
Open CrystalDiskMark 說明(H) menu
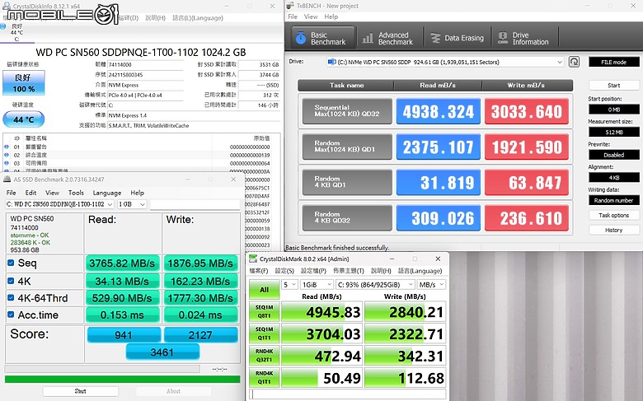coord(381,271)
